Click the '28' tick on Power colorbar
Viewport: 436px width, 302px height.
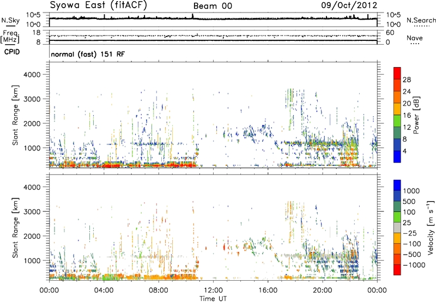[407, 80]
